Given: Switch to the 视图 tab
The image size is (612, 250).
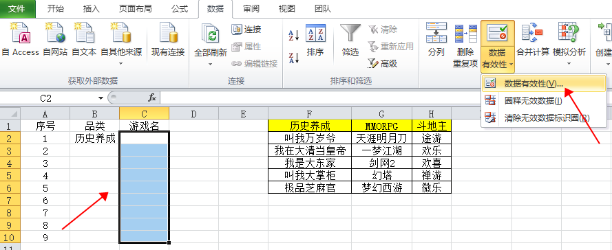Looking at the screenshot, I should coord(287,8).
